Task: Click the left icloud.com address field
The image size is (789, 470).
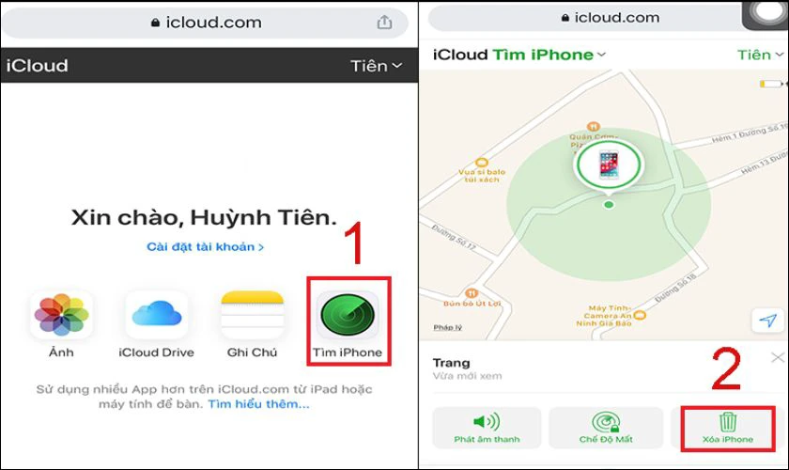Action: (x=206, y=23)
